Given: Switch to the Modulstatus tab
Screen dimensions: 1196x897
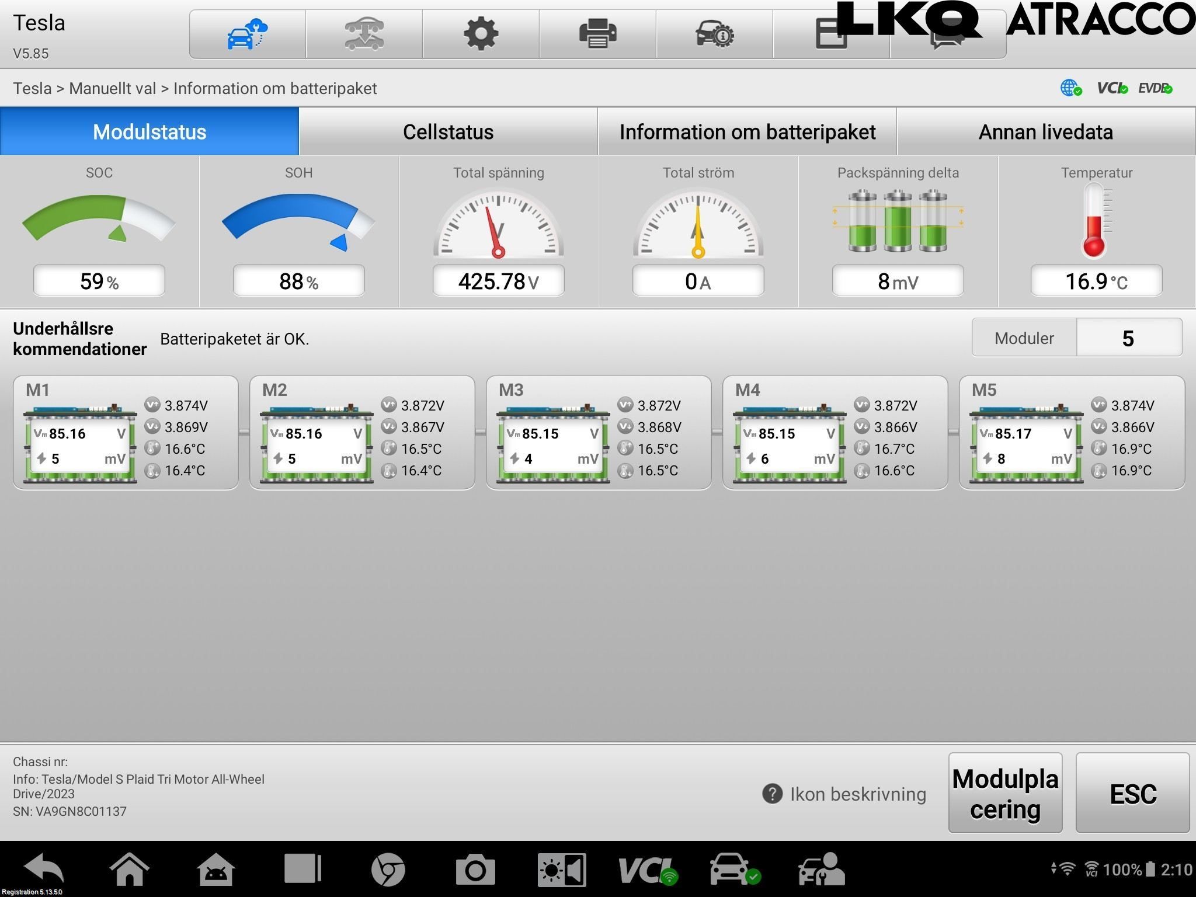Looking at the screenshot, I should coord(149,131).
